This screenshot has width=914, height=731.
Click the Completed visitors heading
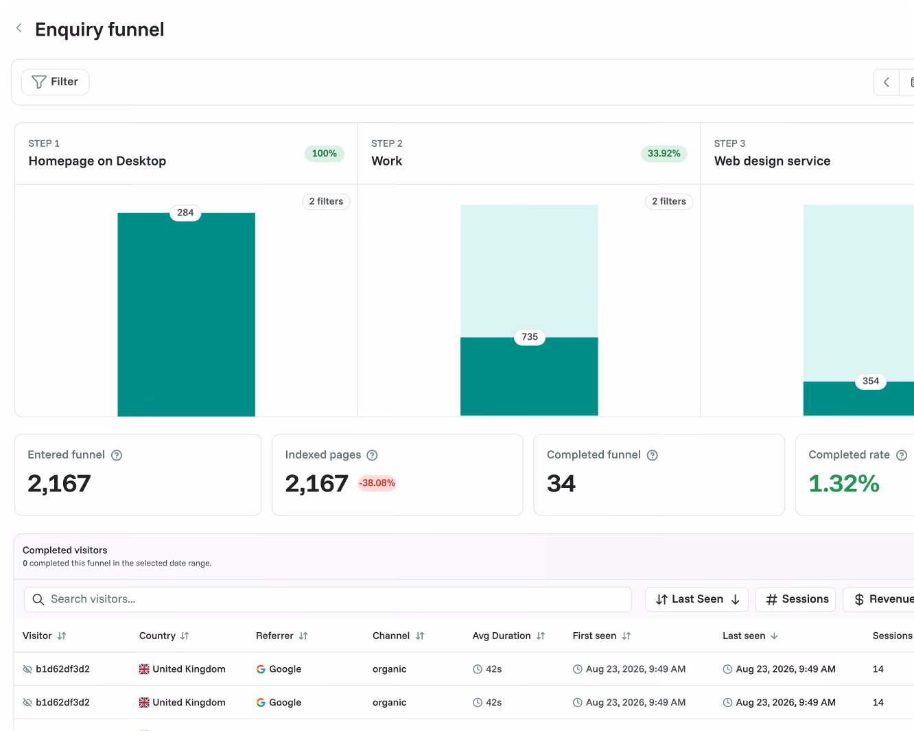(65, 550)
